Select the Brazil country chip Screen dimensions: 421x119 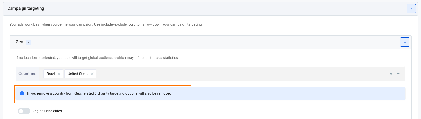click(51, 74)
